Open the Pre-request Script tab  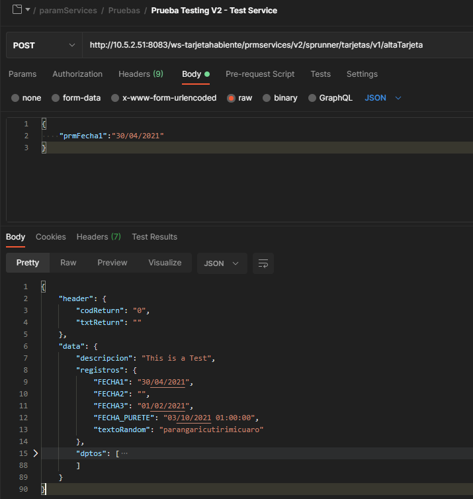tap(260, 74)
